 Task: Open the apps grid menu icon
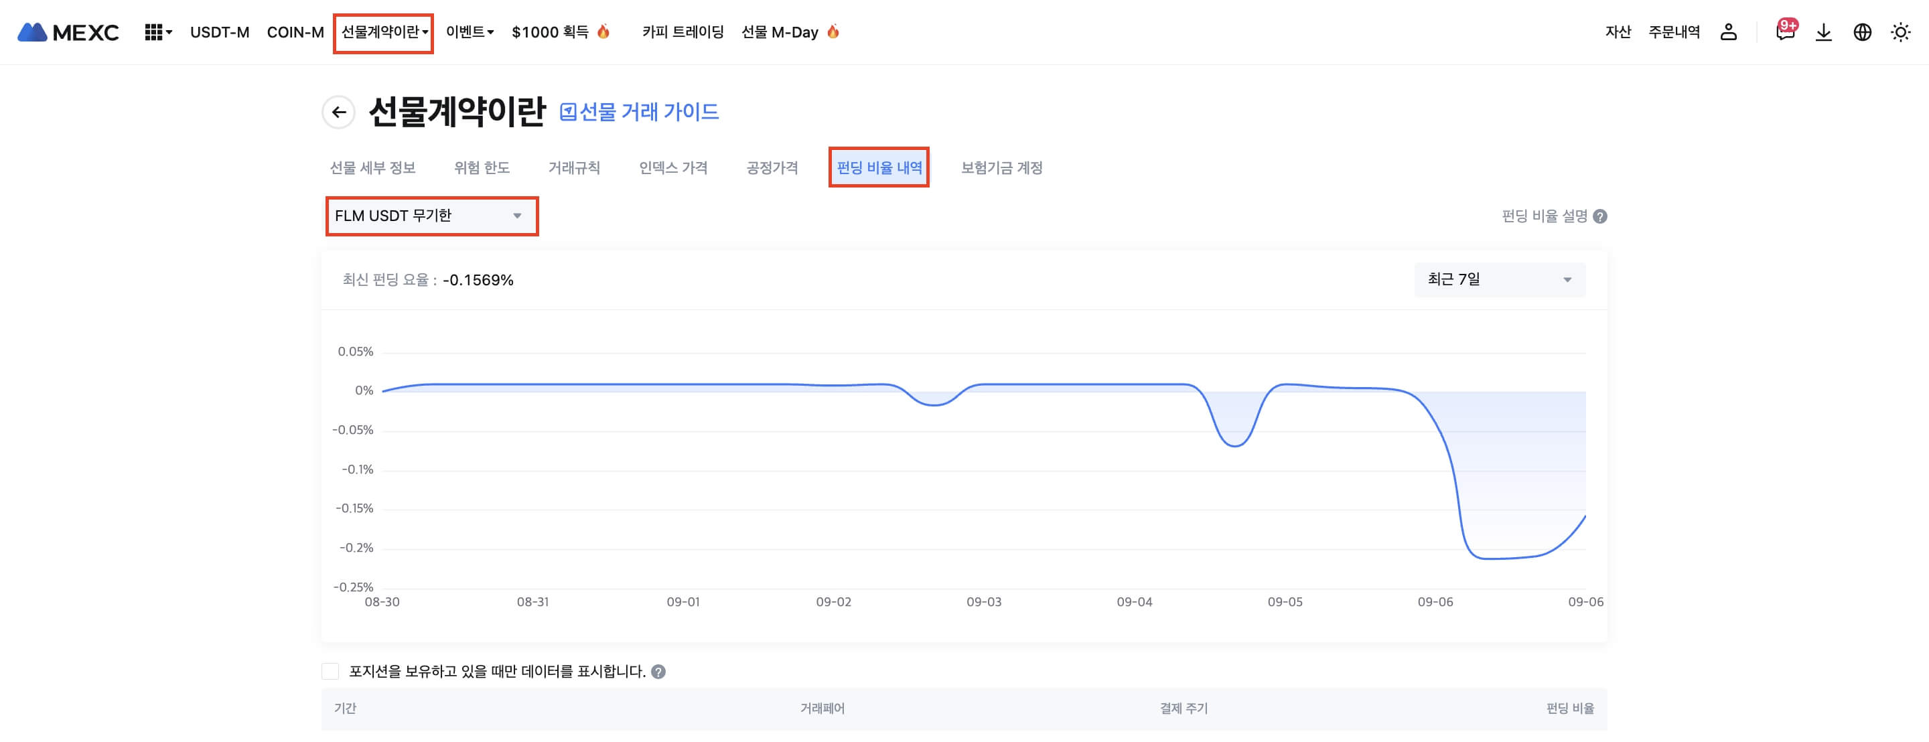(154, 32)
